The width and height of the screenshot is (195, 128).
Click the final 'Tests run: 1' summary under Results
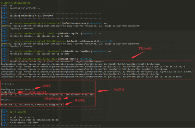pyautogui.click(x=31, y=105)
